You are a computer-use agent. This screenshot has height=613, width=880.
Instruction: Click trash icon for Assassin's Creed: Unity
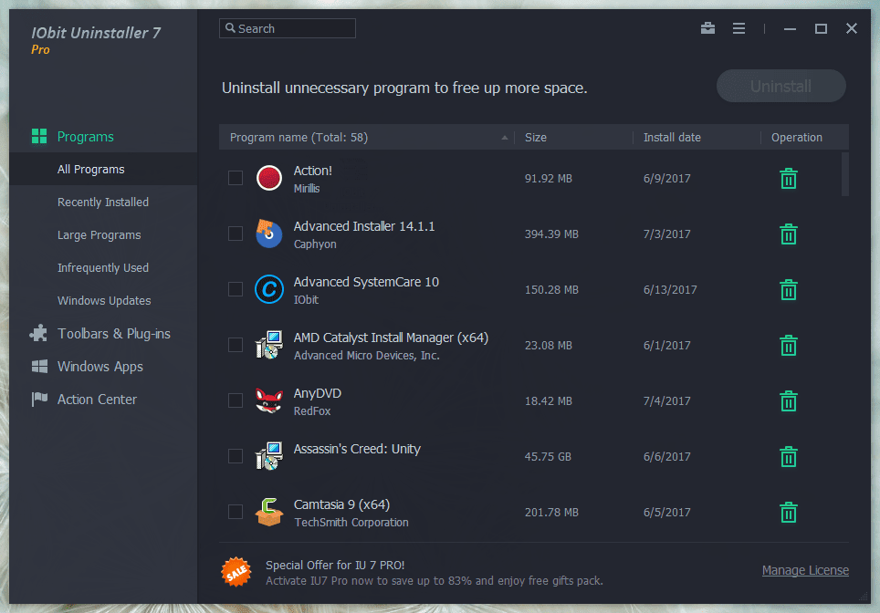coord(788,457)
